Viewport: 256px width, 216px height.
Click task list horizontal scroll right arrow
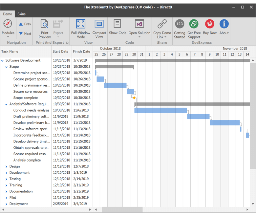click(90, 209)
